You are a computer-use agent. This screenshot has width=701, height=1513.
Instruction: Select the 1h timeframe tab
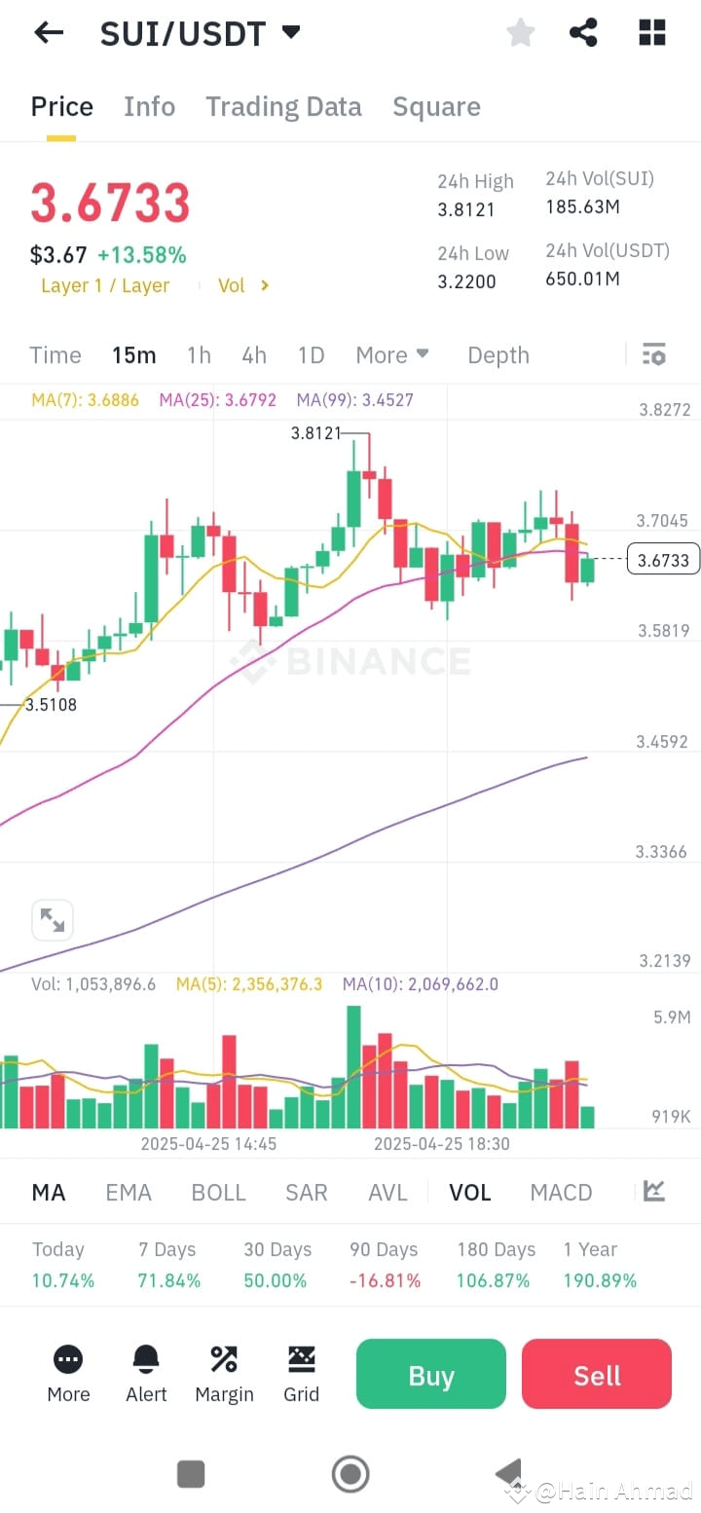click(x=199, y=354)
